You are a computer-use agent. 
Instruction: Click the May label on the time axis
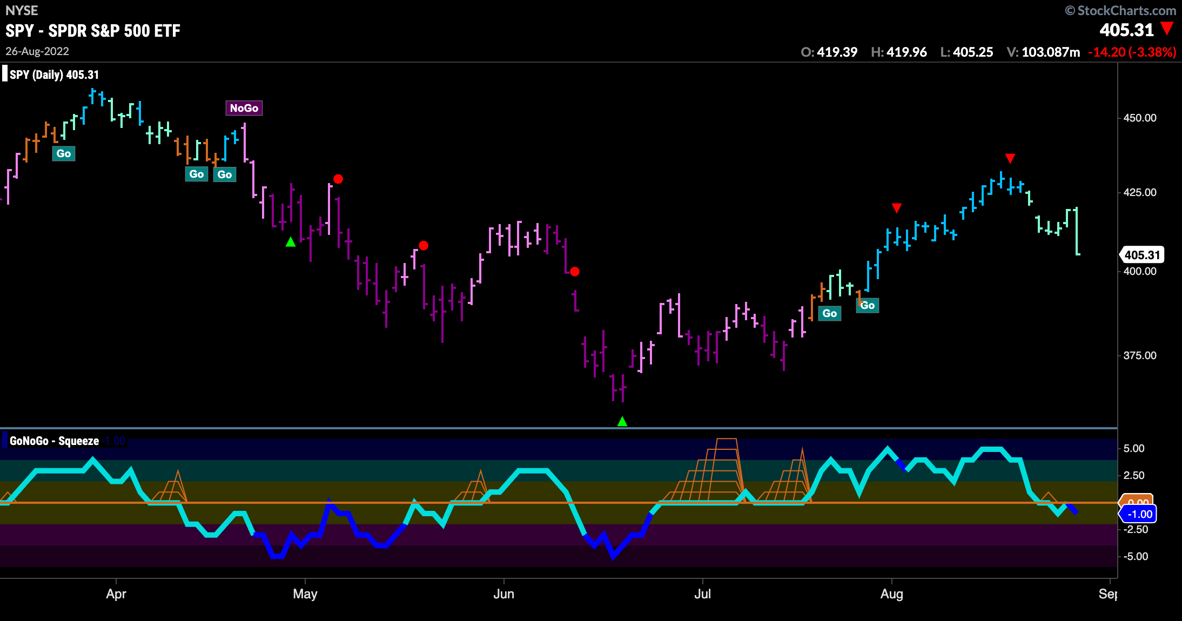coord(305,594)
